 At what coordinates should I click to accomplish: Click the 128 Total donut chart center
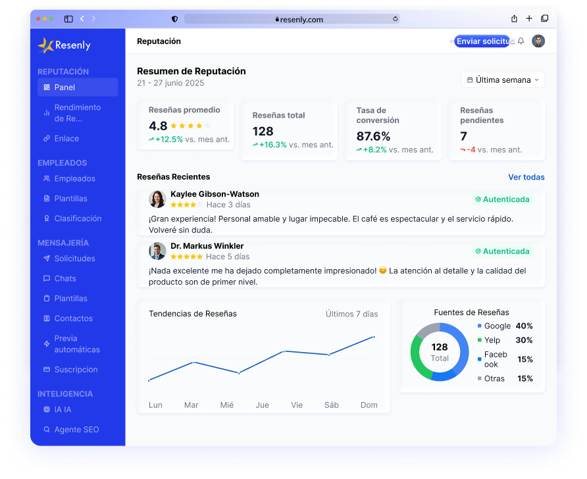(x=440, y=352)
